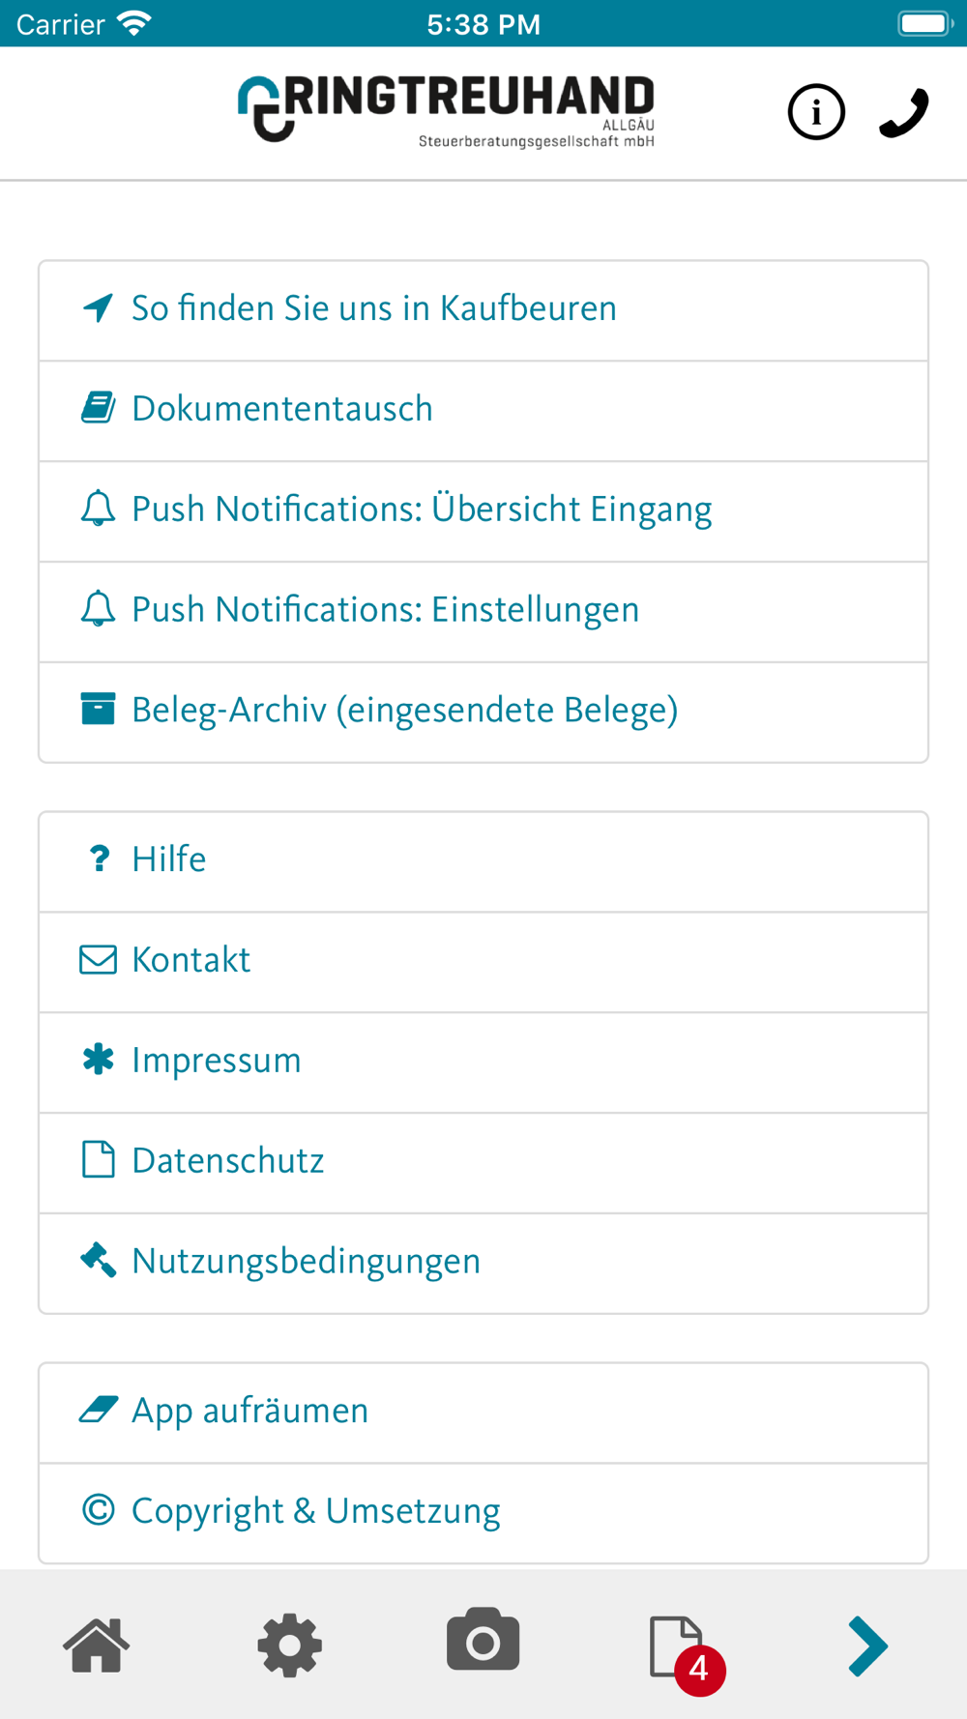967x1719 pixels.
Task: Launch the camera icon for receipts
Action: click(x=483, y=1639)
